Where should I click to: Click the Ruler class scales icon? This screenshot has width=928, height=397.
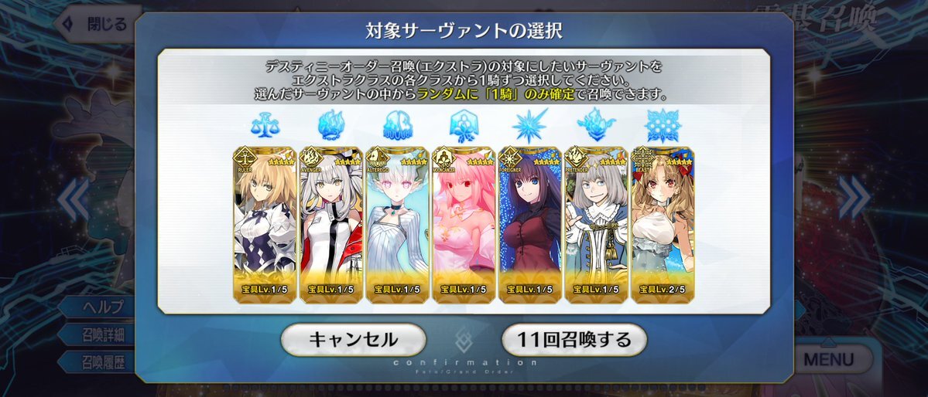point(265,126)
